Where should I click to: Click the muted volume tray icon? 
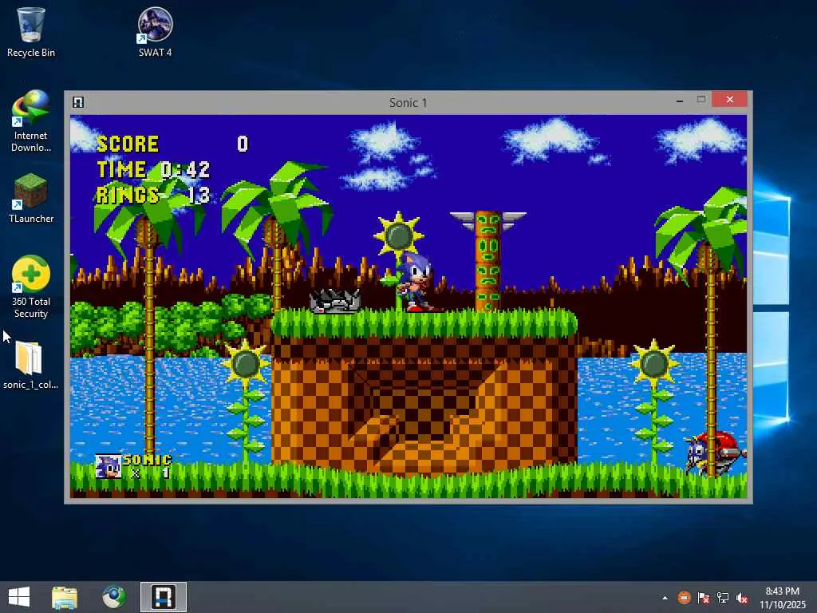point(742,598)
